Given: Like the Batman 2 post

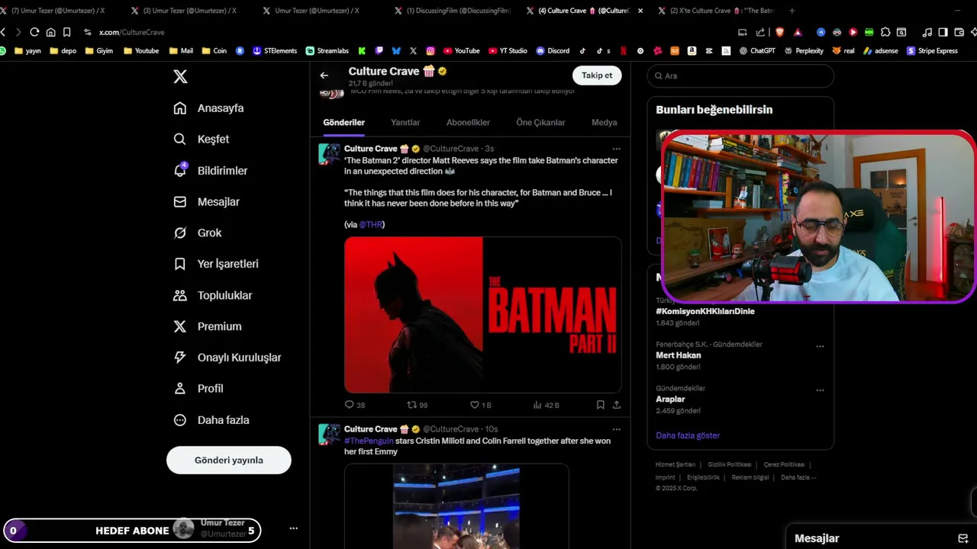Looking at the screenshot, I should click(x=480, y=405).
